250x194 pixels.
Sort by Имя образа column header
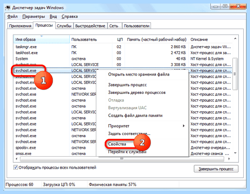[41, 39]
